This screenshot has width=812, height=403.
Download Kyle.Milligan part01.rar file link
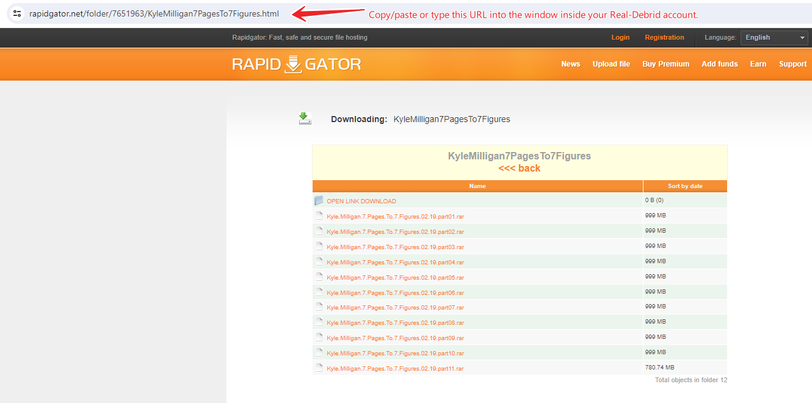(x=395, y=217)
